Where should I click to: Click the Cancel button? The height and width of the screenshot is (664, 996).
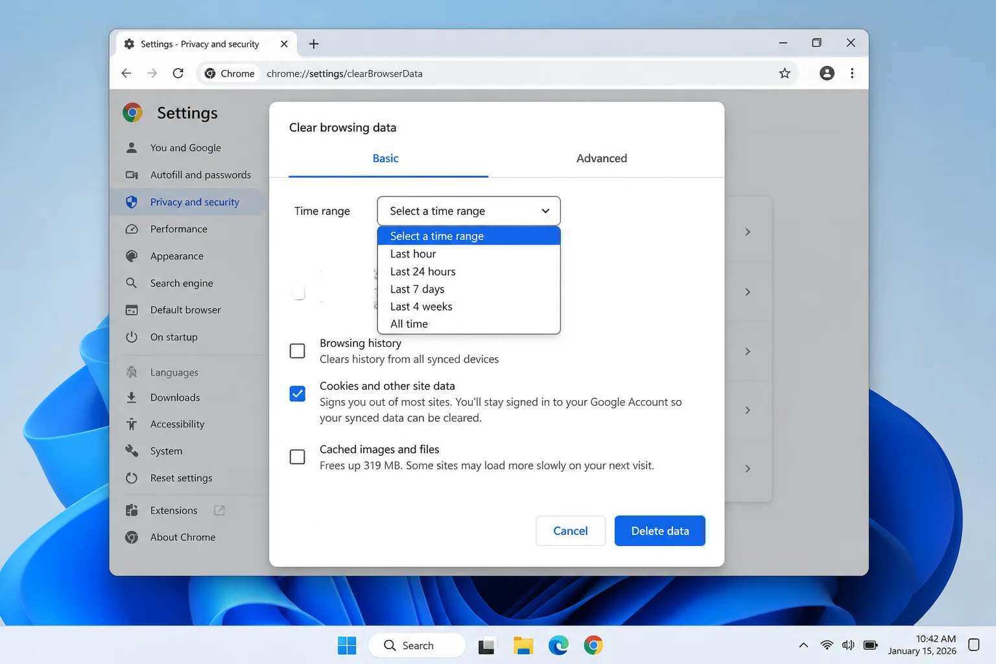pos(571,531)
